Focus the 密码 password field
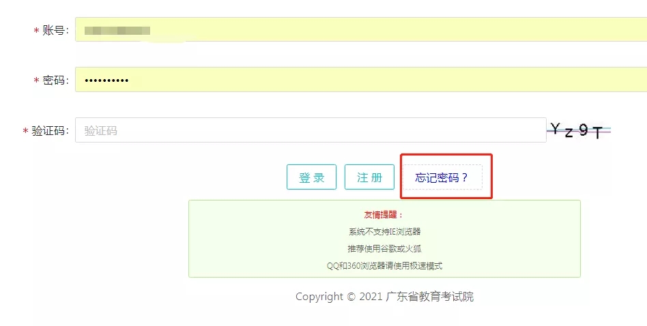 pyautogui.click(x=361, y=80)
